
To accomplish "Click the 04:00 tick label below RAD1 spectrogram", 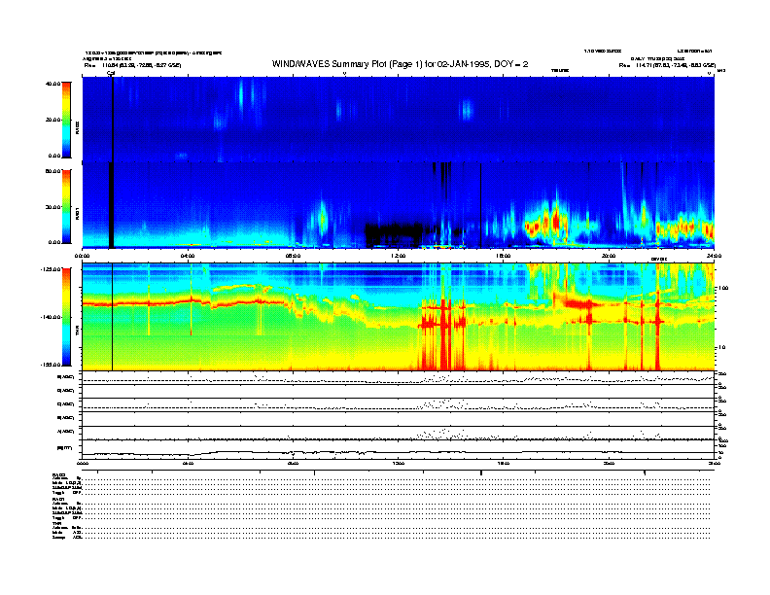I will click(188, 256).
